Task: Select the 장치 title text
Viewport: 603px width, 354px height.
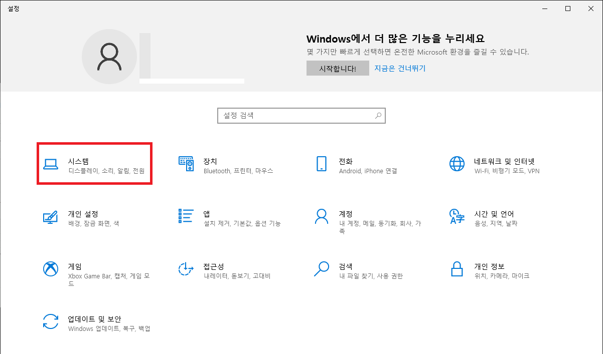Action: pos(210,161)
